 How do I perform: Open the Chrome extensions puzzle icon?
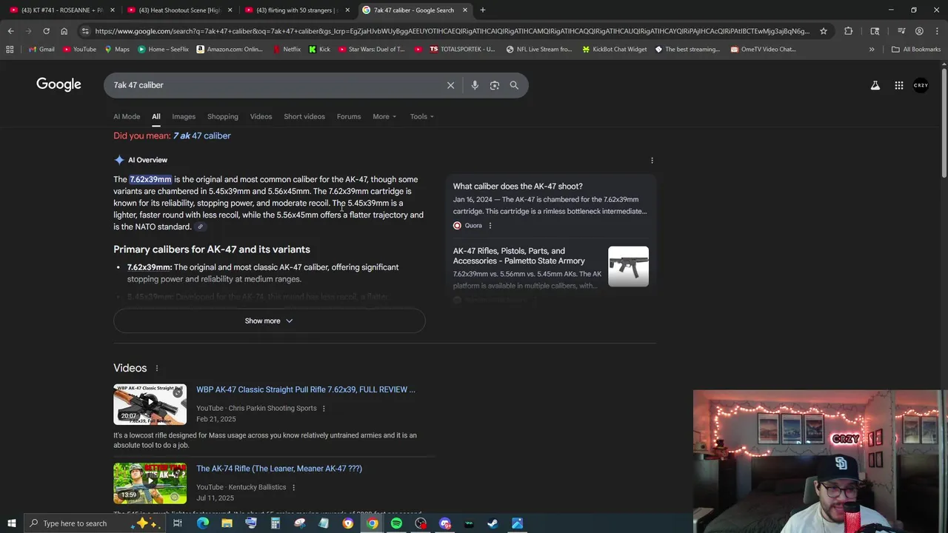tap(849, 31)
